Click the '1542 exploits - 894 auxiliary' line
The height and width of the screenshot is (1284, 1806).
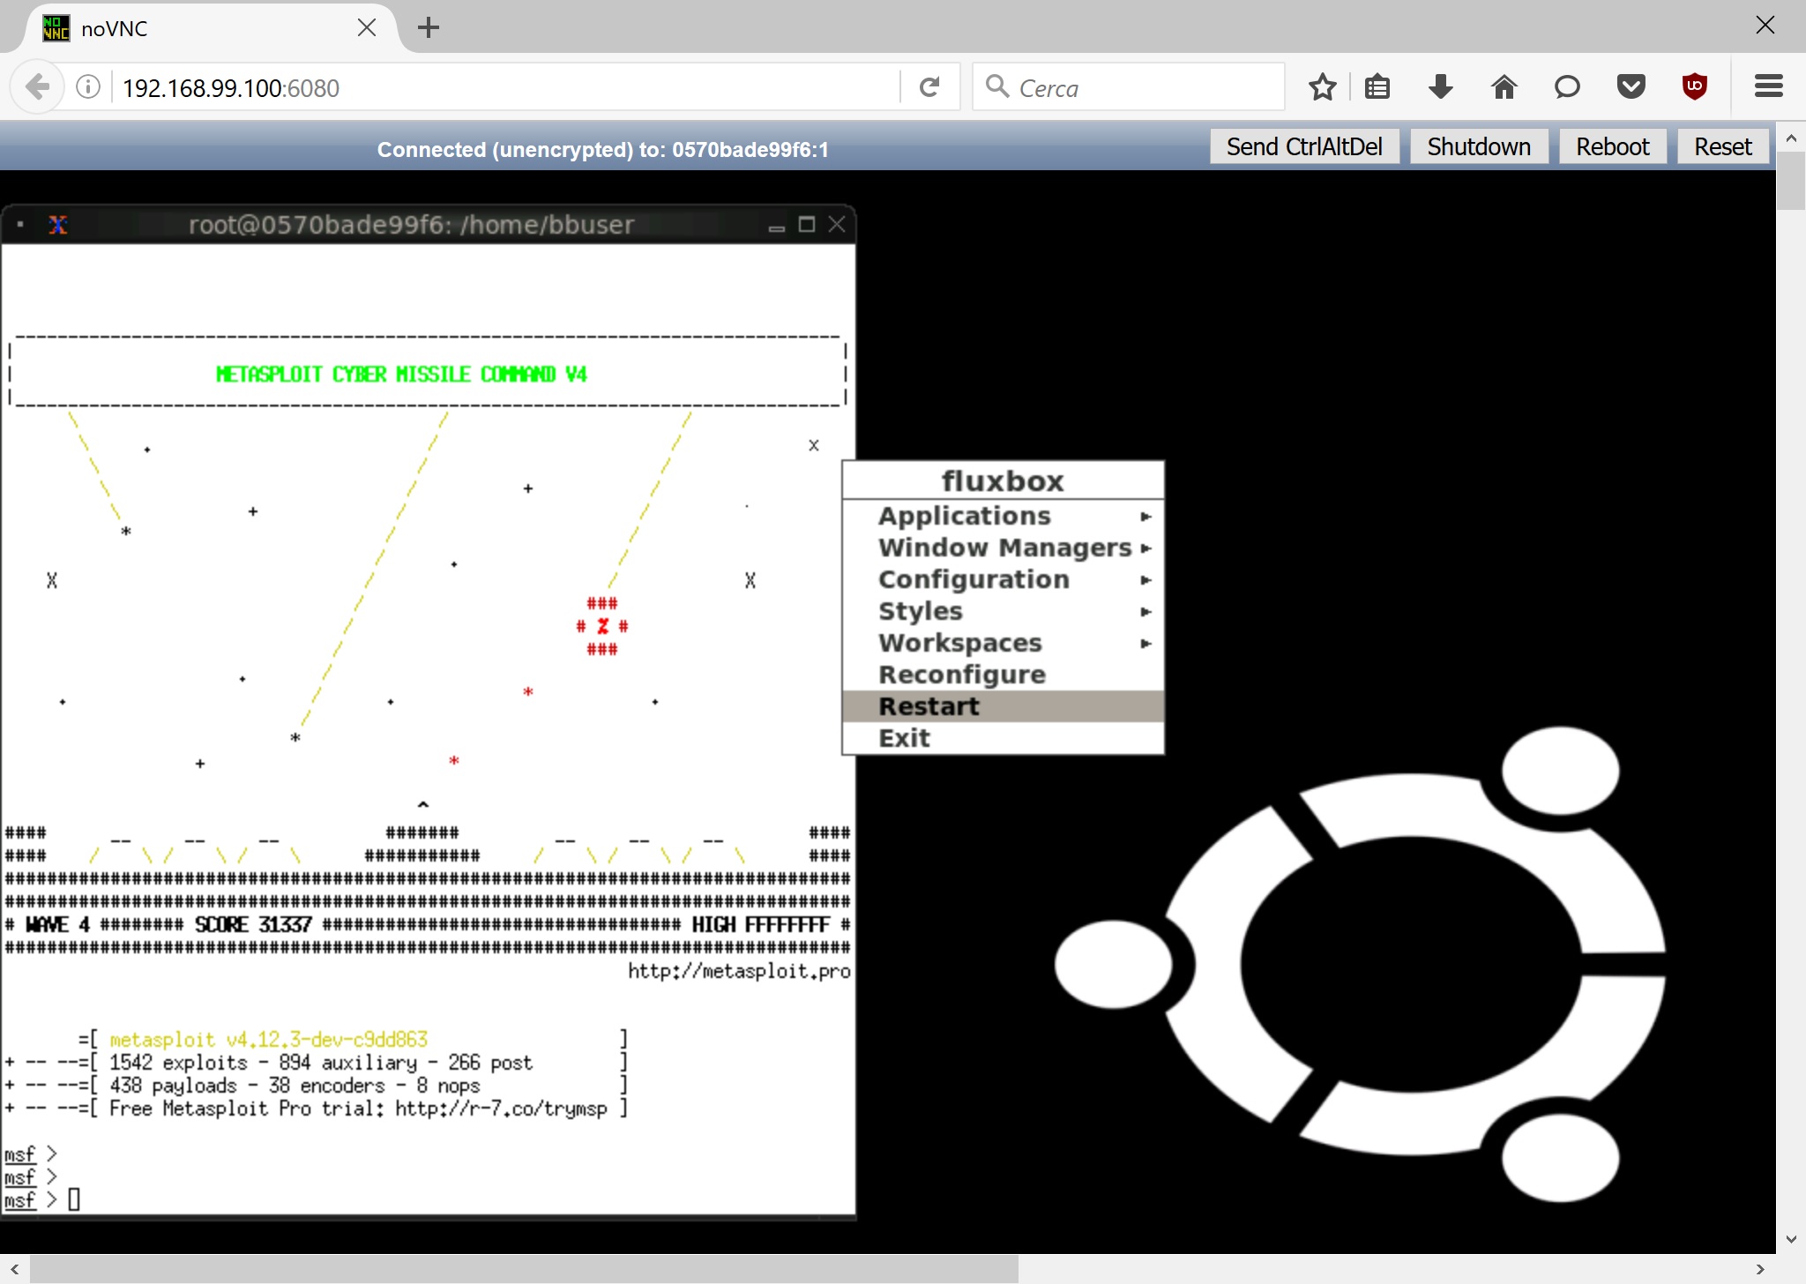[320, 1063]
